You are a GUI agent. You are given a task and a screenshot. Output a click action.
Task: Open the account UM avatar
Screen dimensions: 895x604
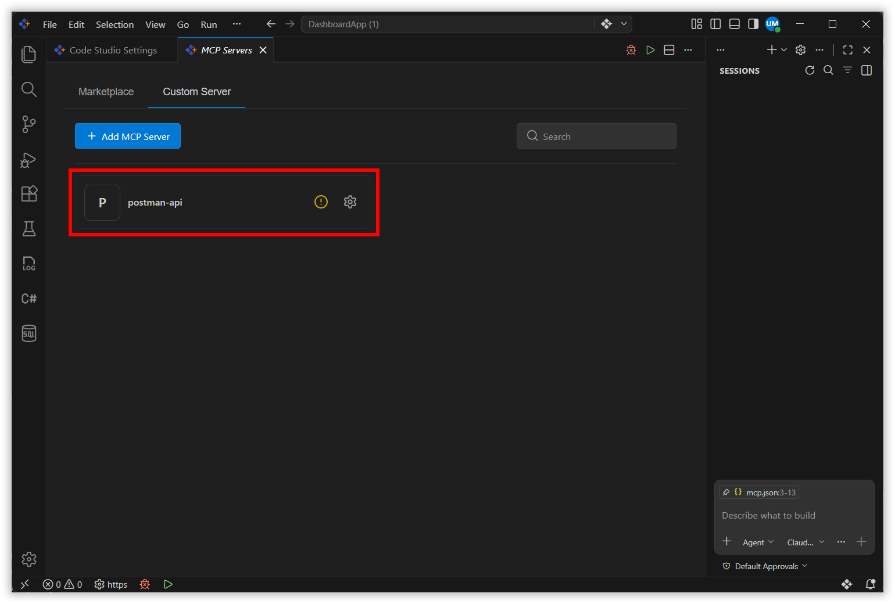click(772, 24)
